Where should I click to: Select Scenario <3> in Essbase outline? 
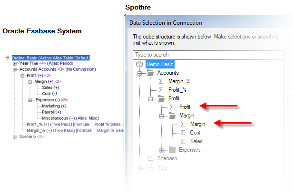(x=31, y=136)
